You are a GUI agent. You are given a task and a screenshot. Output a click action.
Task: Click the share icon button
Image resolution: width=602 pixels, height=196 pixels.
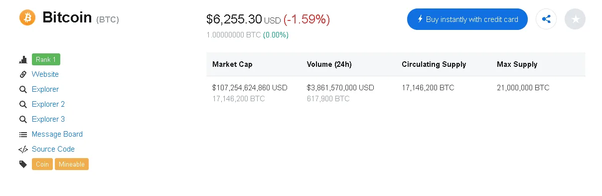tap(546, 19)
